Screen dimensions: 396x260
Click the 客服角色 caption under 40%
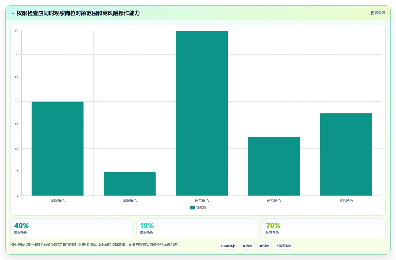point(21,233)
